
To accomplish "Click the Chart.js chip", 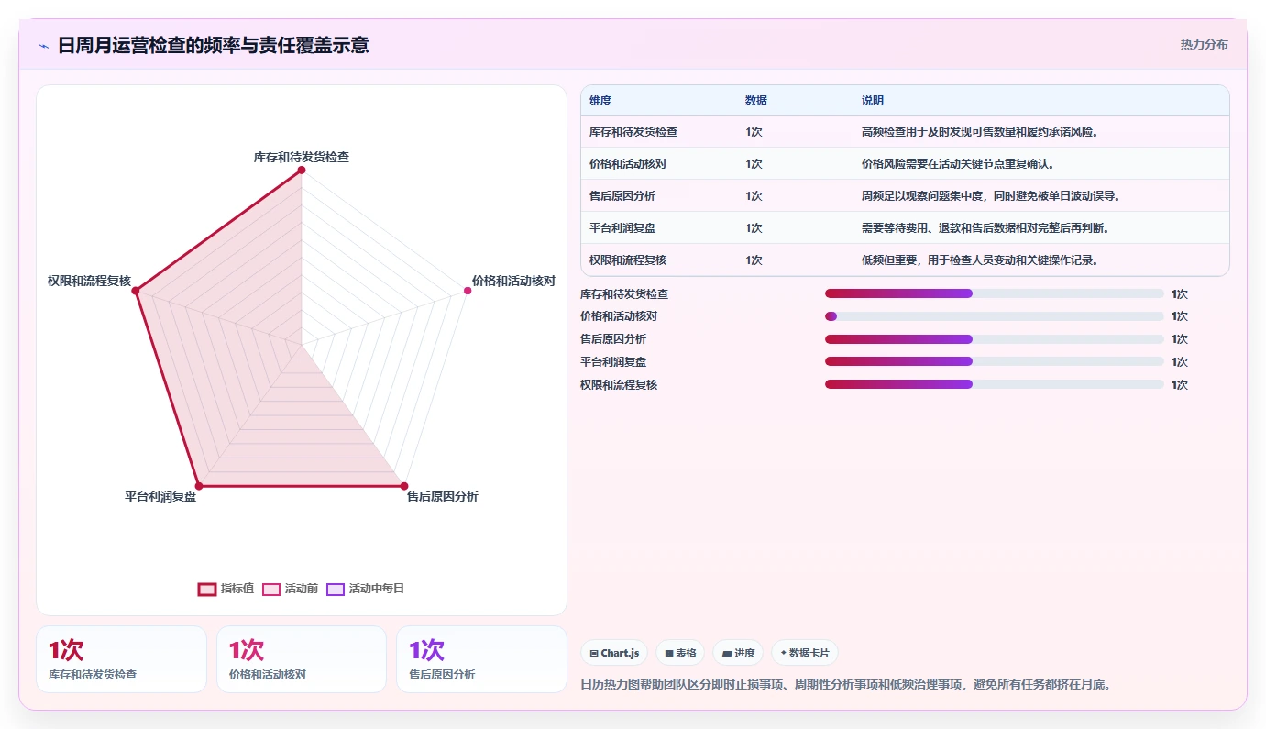I will click(614, 653).
